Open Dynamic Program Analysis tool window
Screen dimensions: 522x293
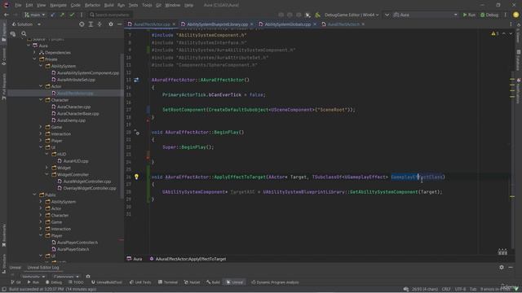[x=275, y=282]
